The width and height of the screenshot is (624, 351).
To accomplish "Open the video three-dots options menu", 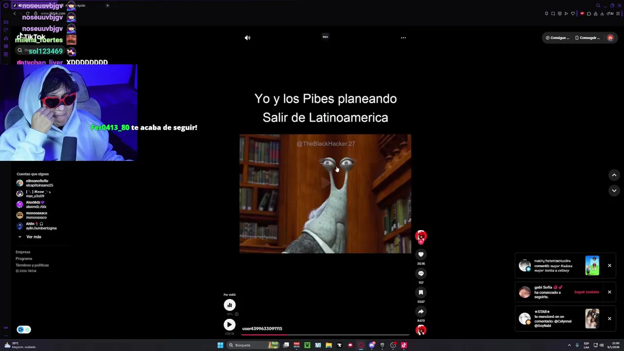I will (x=403, y=38).
